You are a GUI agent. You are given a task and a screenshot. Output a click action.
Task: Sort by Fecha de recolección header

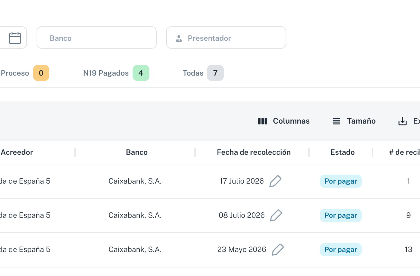[x=254, y=152]
